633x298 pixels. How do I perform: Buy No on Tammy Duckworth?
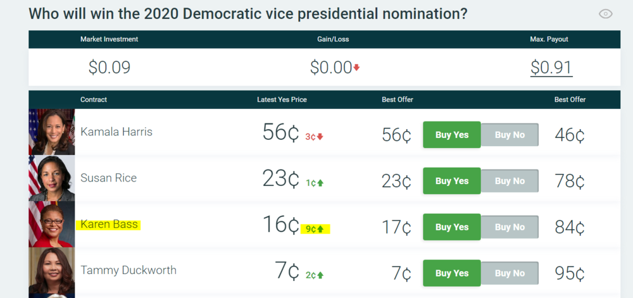click(x=510, y=273)
